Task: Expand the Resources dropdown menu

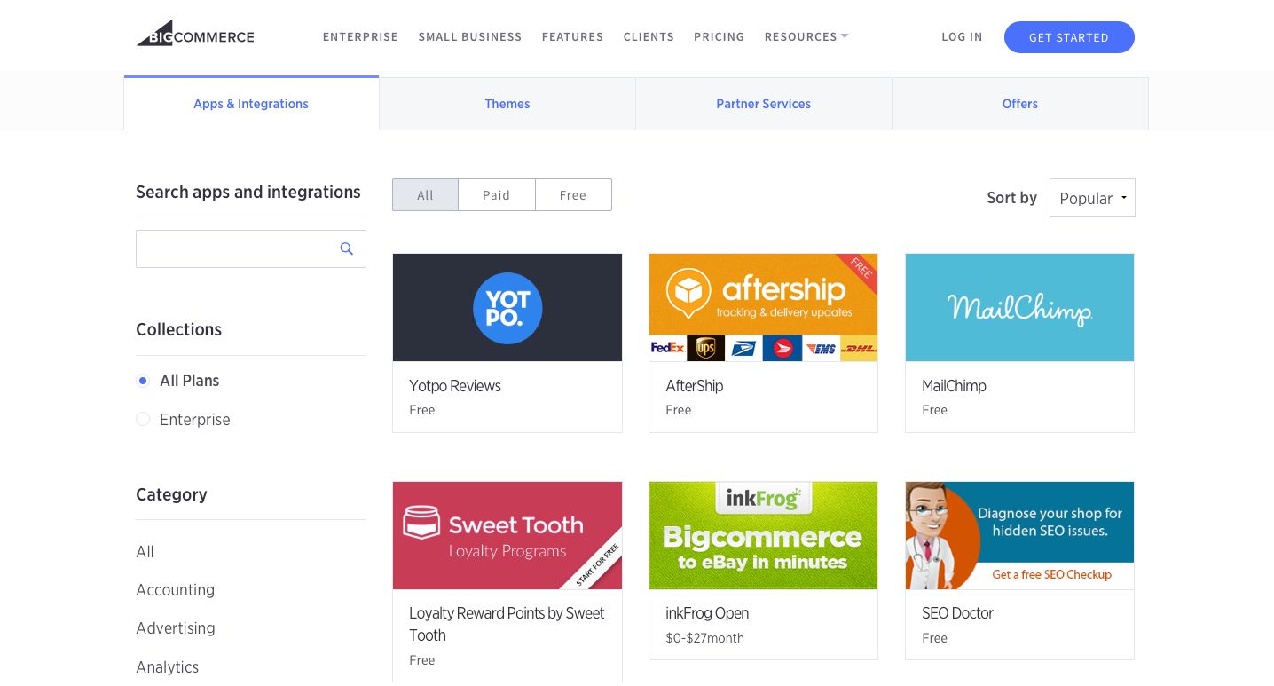Action: coord(806,36)
